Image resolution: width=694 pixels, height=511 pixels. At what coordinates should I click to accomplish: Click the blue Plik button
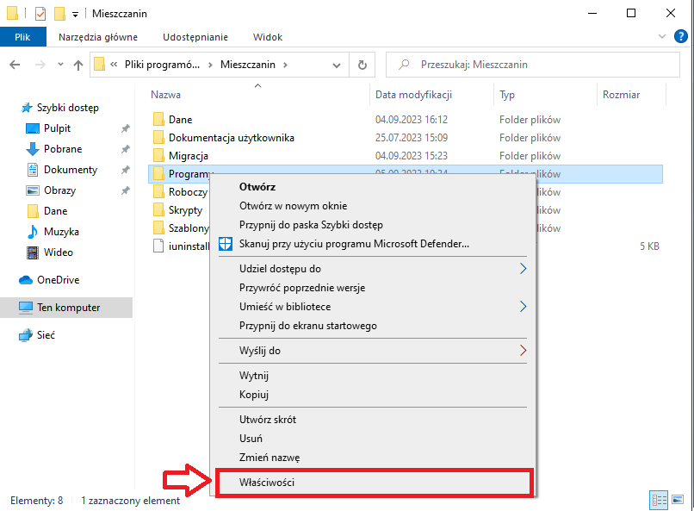point(23,37)
